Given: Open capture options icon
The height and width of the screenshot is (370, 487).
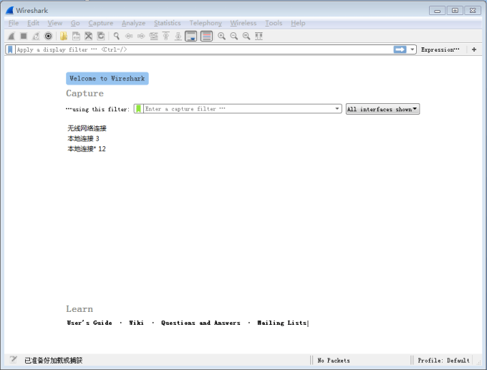Looking at the screenshot, I should tap(48, 36).
